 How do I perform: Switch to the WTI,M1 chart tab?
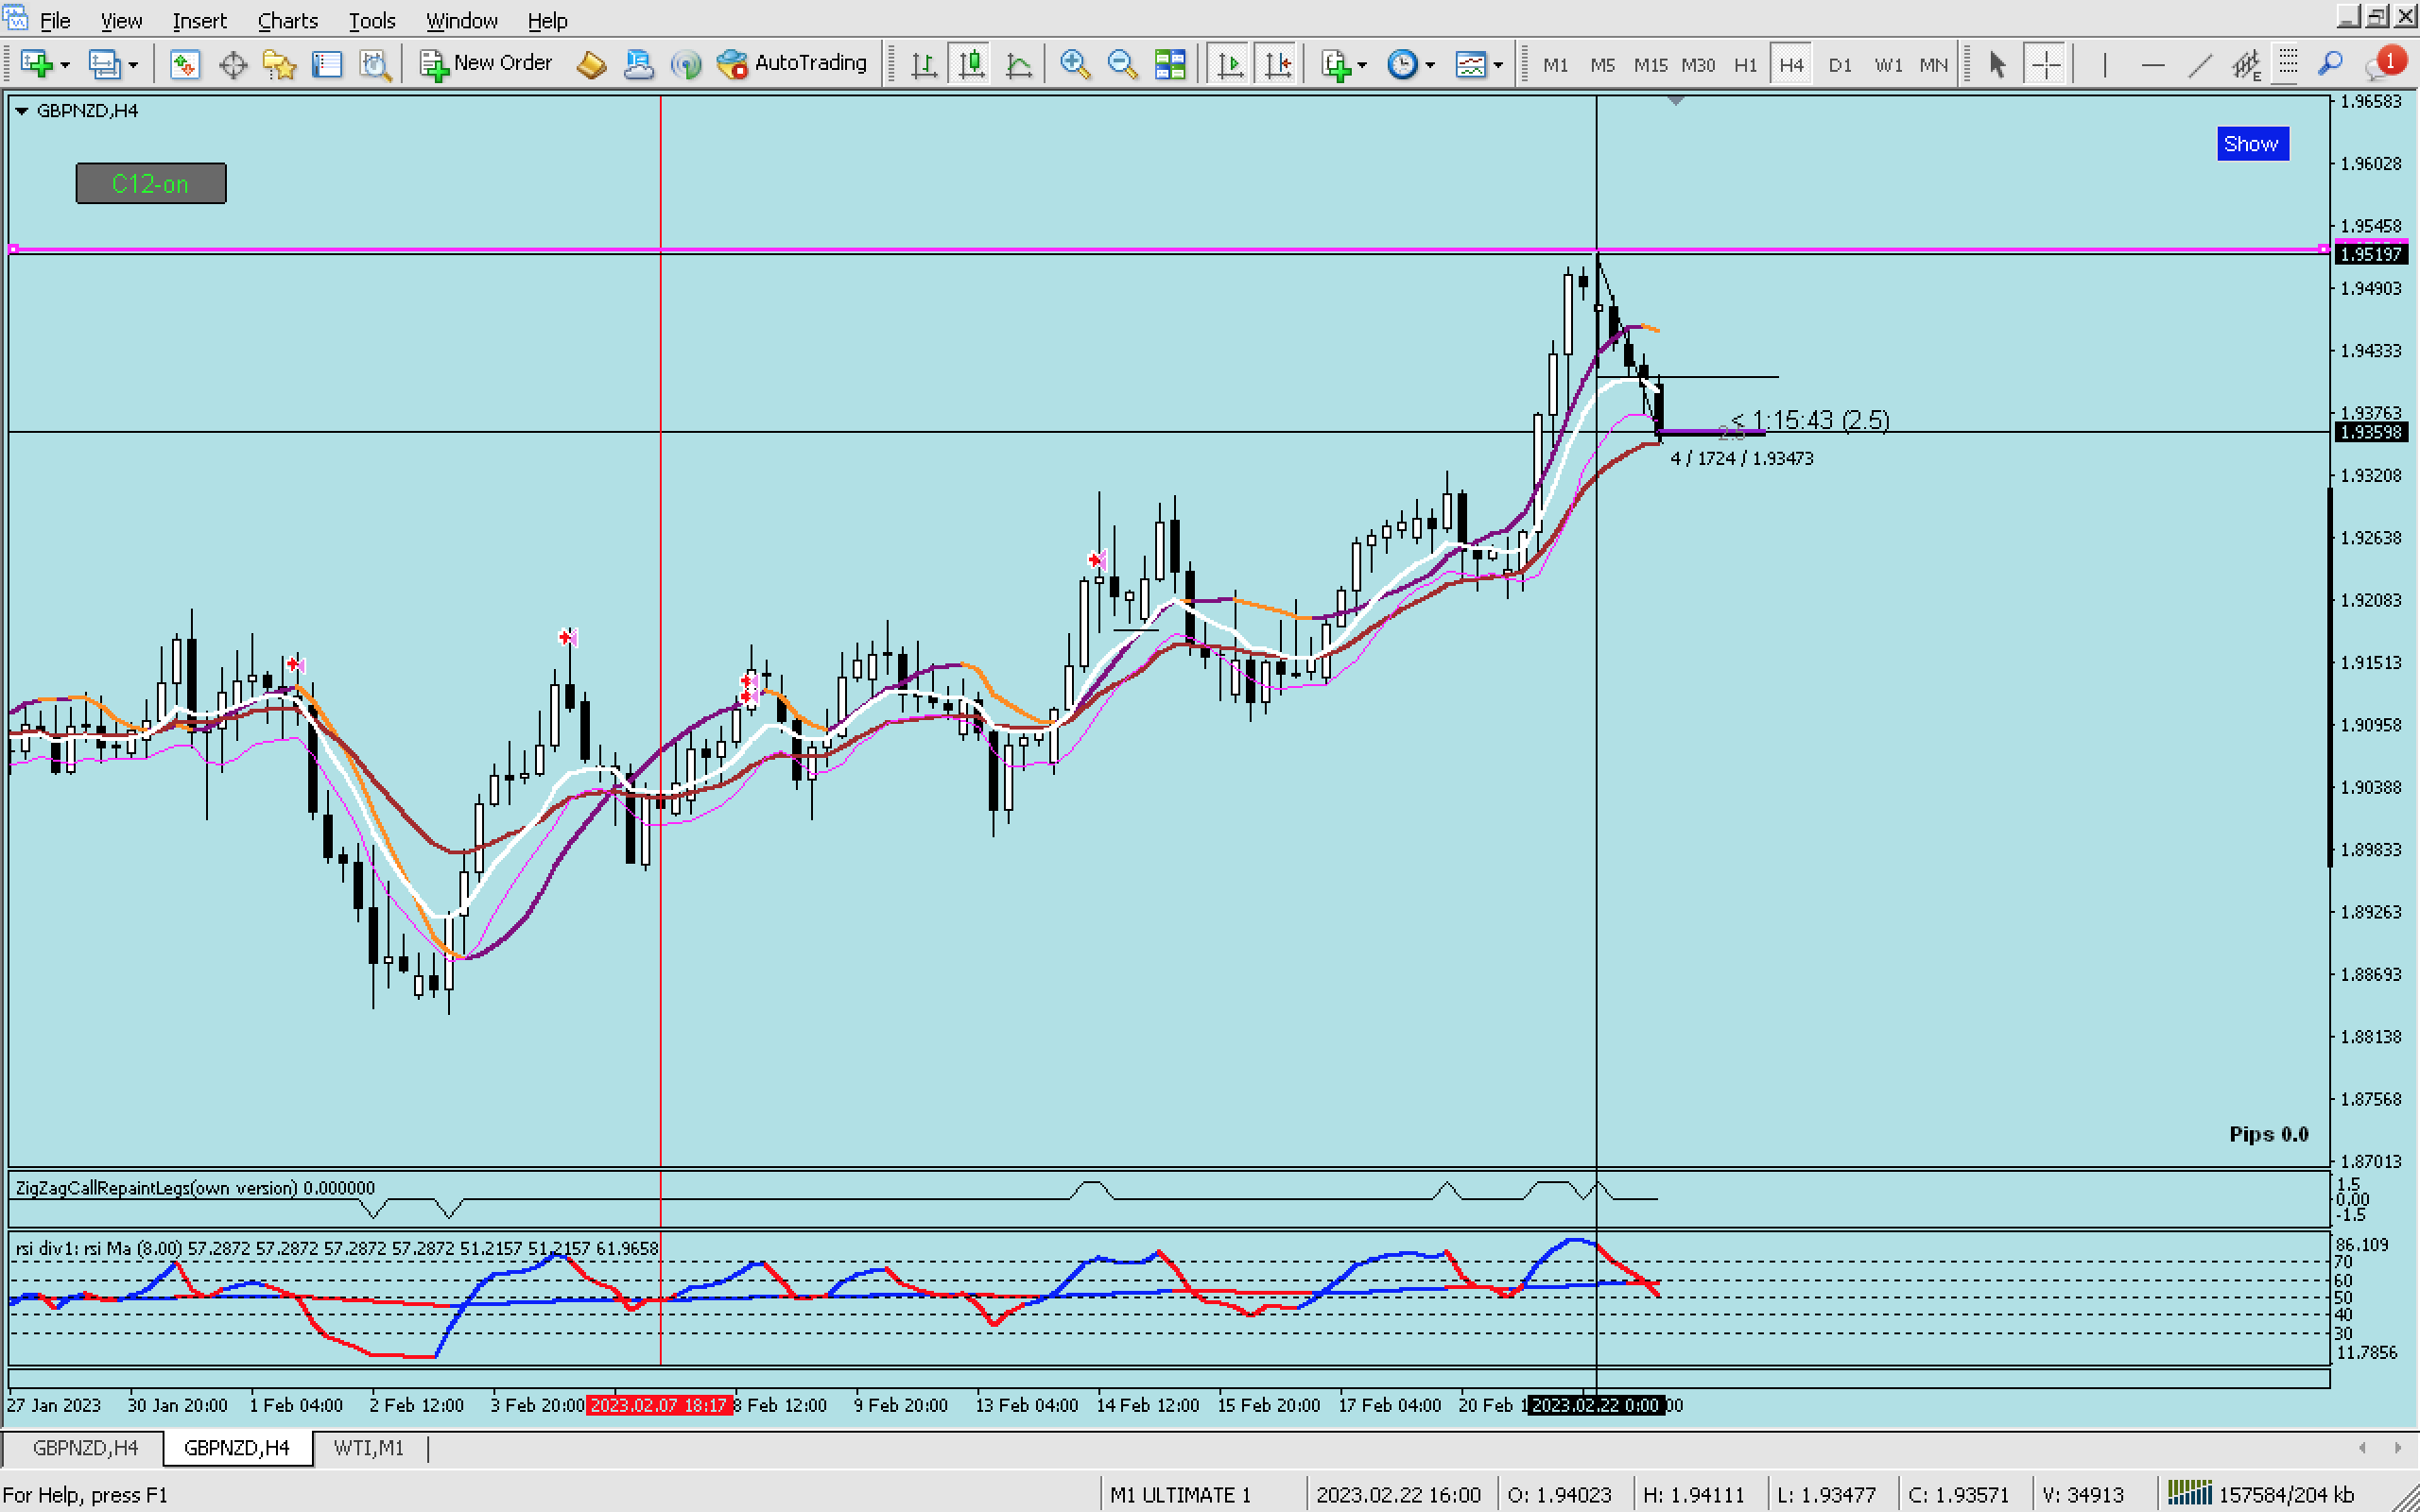pos(368,1448)
